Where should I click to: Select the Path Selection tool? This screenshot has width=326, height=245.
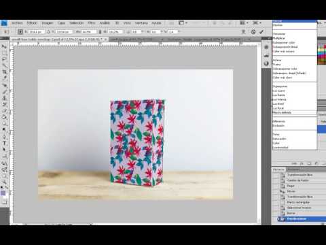tap(4, 150)
